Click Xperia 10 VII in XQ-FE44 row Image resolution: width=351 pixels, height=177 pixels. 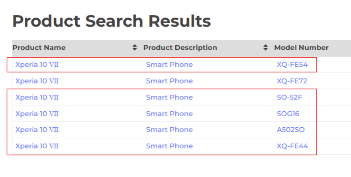pyautogui.click(x=37, y=146)
